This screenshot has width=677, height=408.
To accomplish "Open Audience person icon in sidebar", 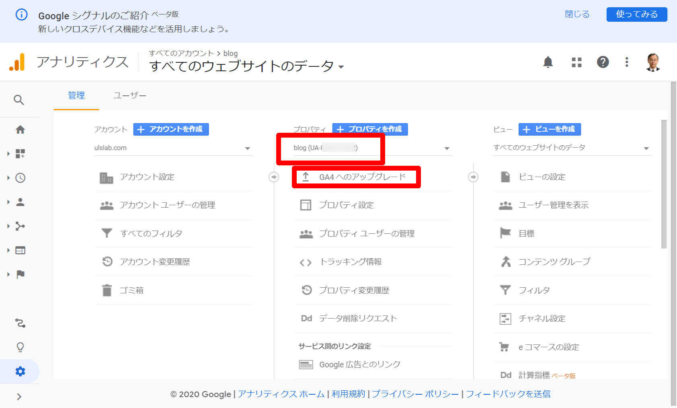I will tap(20, 202).
